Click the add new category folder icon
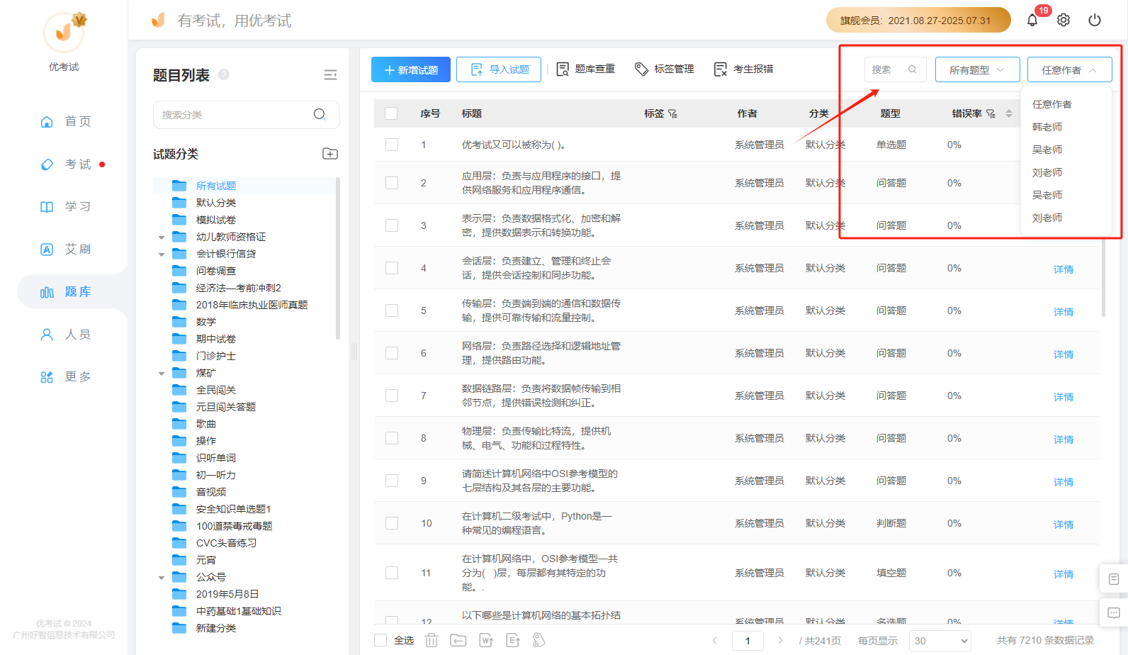 (x=330, y=154)
